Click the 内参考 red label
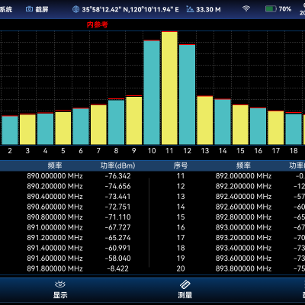The width and height of the screenshot is (305, 305). click(98, 24)
